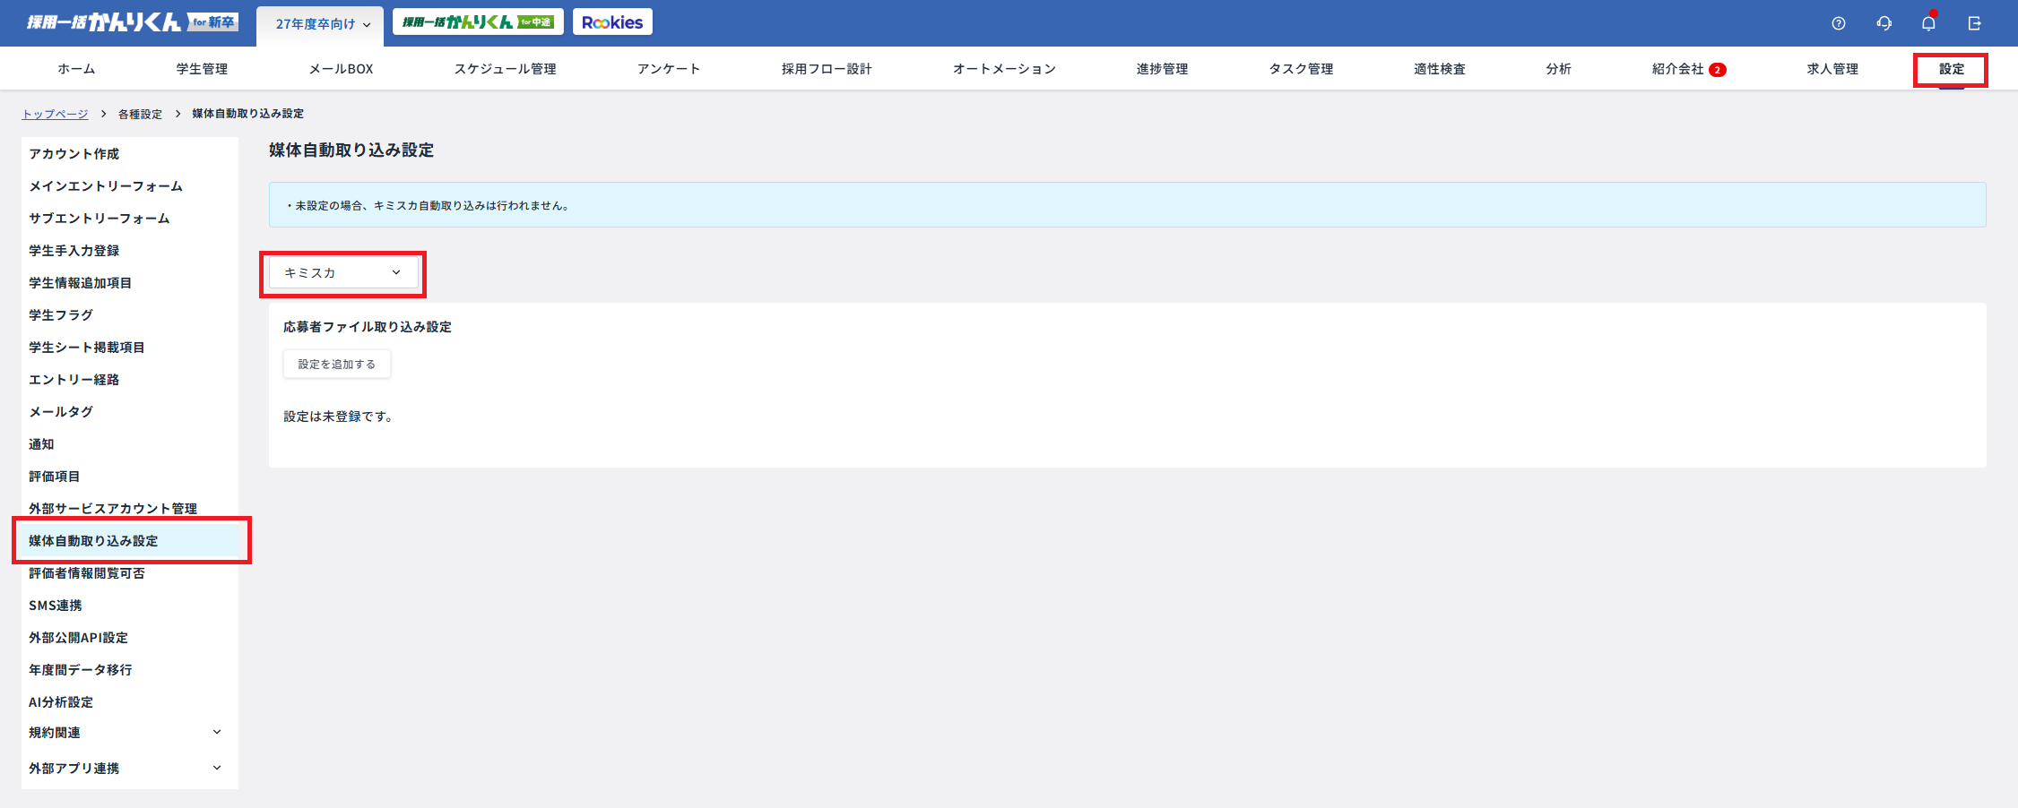2018x808 pixels.
Task: Open the トップページ breadcrumb link
Action: [56, 114]
